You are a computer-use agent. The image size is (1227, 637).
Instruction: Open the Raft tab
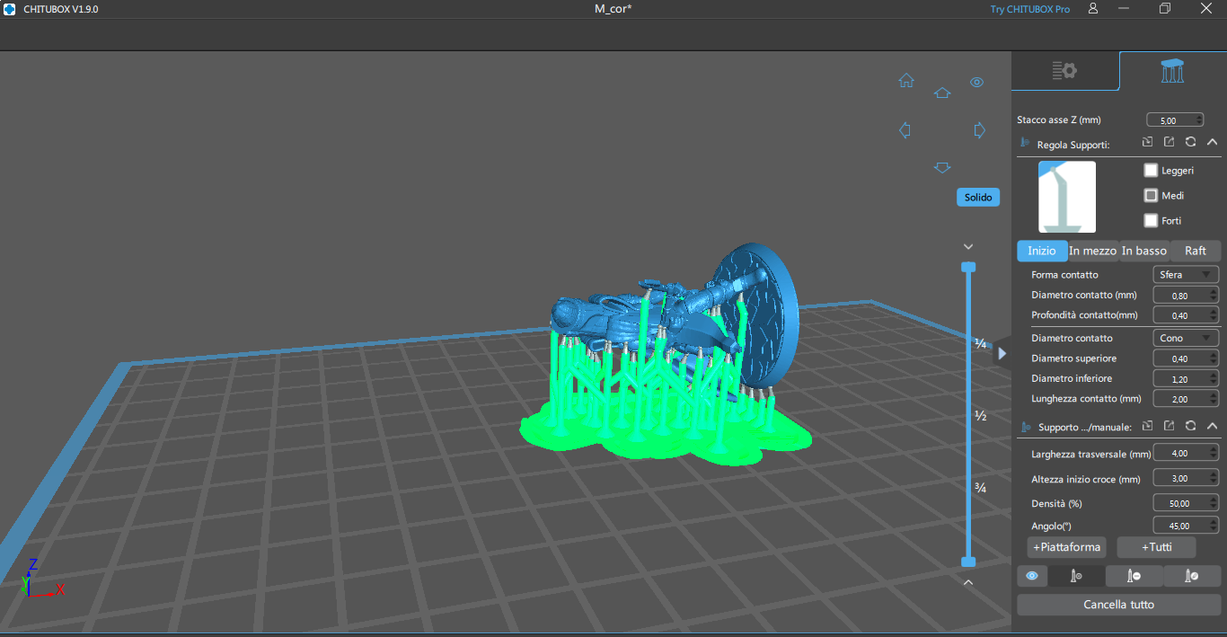pos(1195,251)
